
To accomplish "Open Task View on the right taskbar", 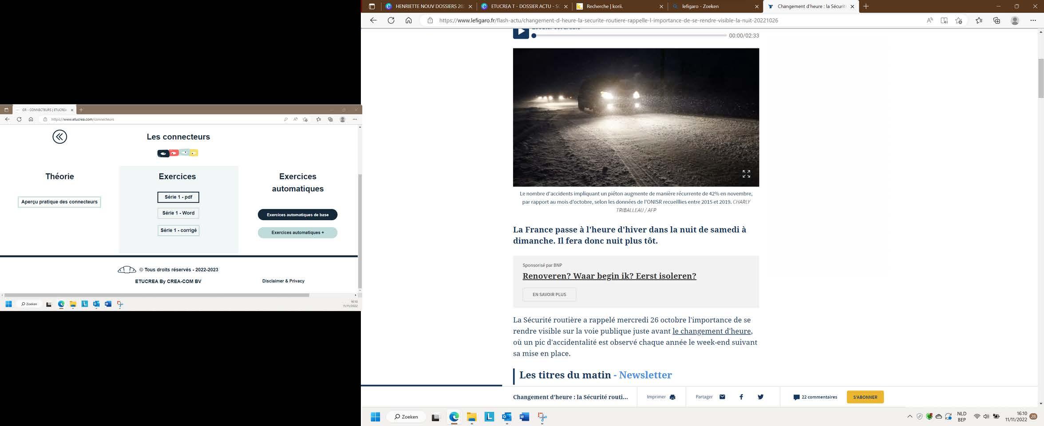I will 435,417.
